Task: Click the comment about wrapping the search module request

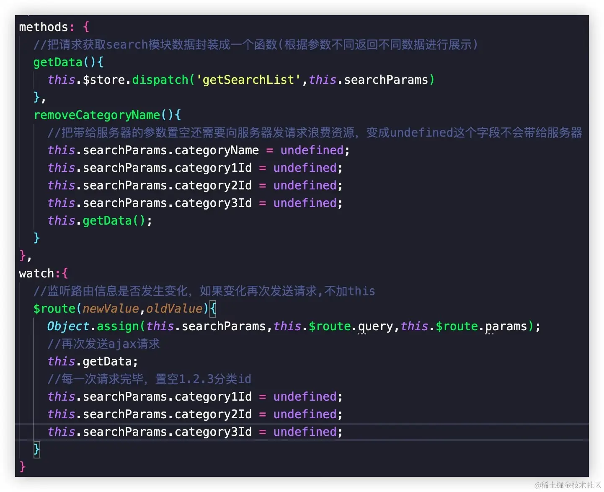Action: (x=256, y=44)
